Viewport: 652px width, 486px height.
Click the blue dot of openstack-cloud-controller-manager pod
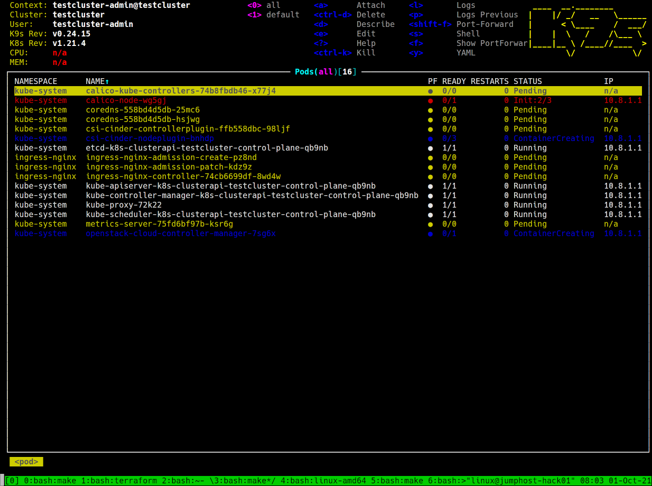coord(431,233)
